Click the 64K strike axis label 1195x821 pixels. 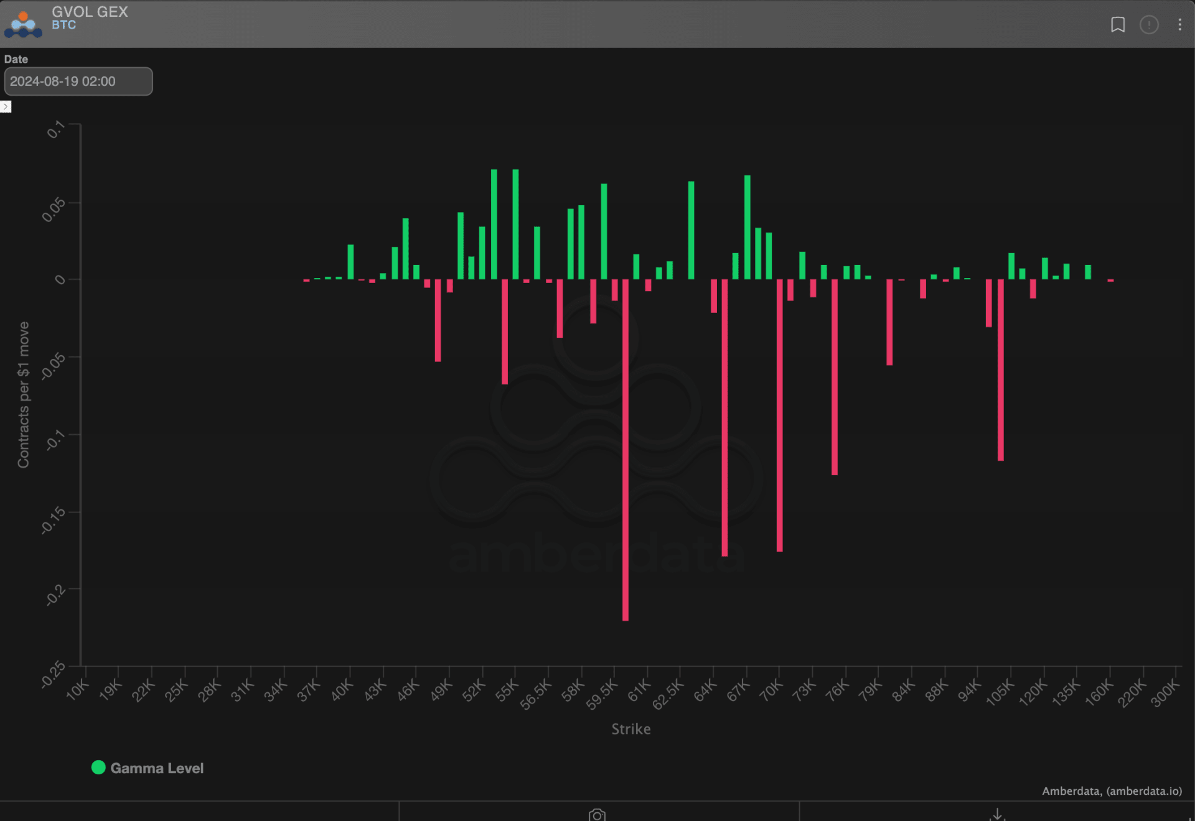[x=705, y=690]
